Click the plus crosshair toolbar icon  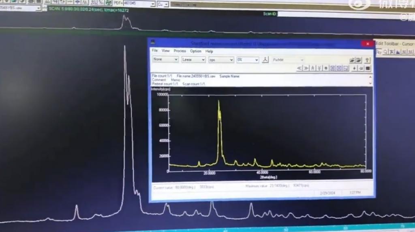click(355, 68)
